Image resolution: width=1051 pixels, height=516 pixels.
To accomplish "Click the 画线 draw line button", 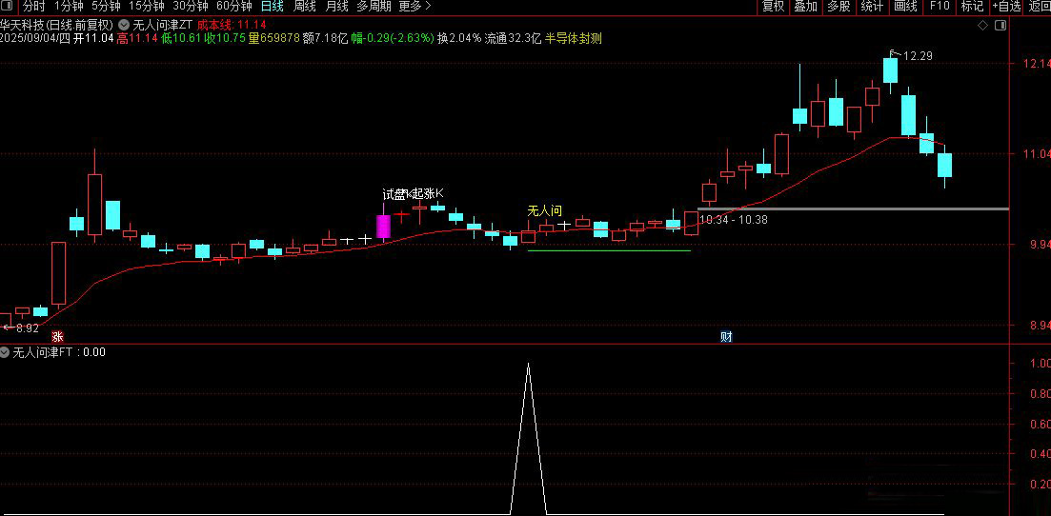I will (905, 7).
